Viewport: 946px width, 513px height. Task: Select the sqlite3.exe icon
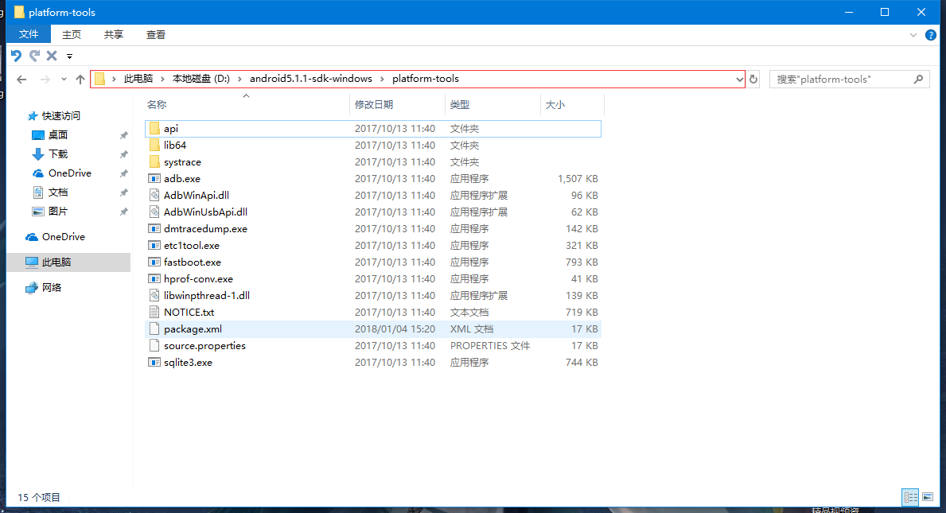click(154, 363)
